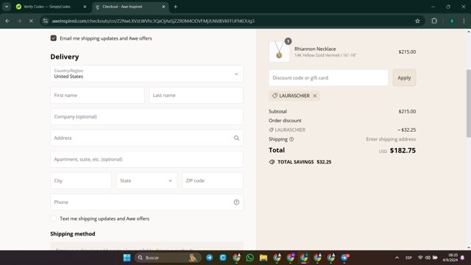Open the Wi-Fi network tray icon
The image size is (471, 265).
click(x=420, y=258)
